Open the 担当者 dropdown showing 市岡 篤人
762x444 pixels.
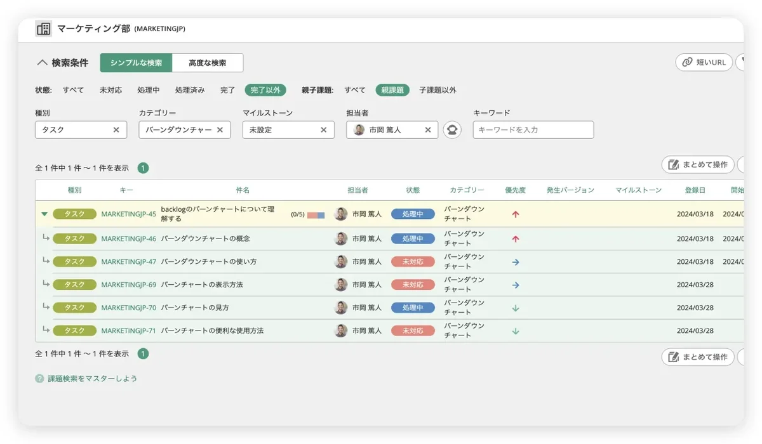point(392,129)
